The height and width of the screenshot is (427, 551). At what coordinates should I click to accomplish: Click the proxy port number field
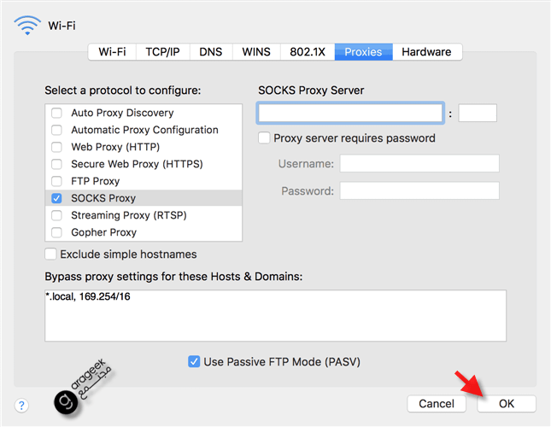[x=478, y=113]
